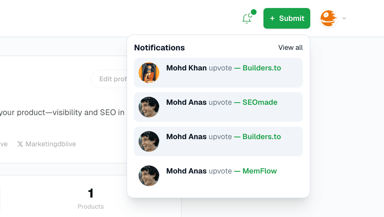Viewport: 384px width, 217px height.
Task: Open View all notifications link
Action: point(290,48)
